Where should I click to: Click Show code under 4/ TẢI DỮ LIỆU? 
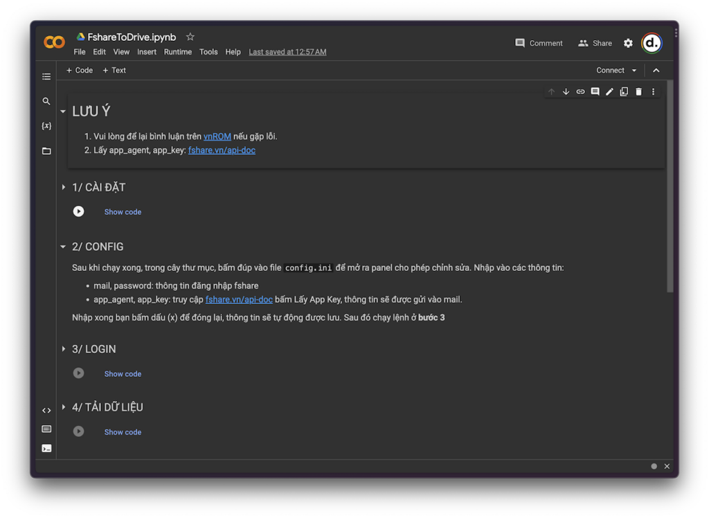123,432
